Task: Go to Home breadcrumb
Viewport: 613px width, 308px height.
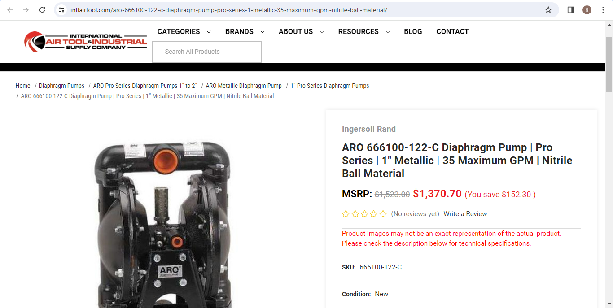Action: (x=23, y=86)
